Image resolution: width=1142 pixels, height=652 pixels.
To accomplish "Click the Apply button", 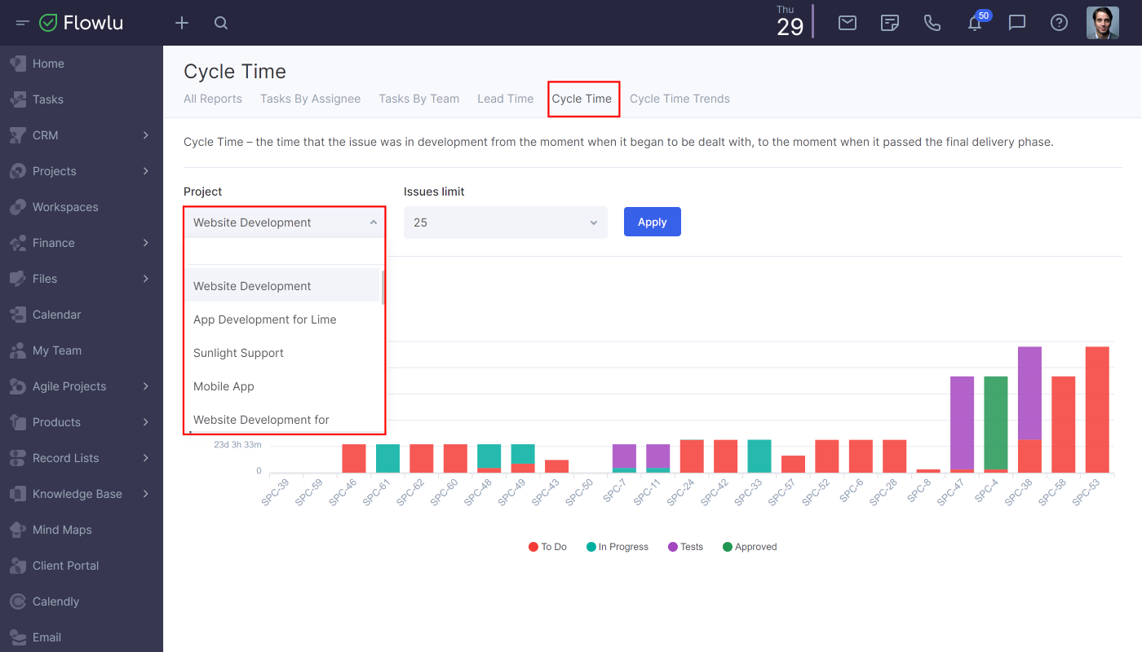I will (x=653, y=222).
